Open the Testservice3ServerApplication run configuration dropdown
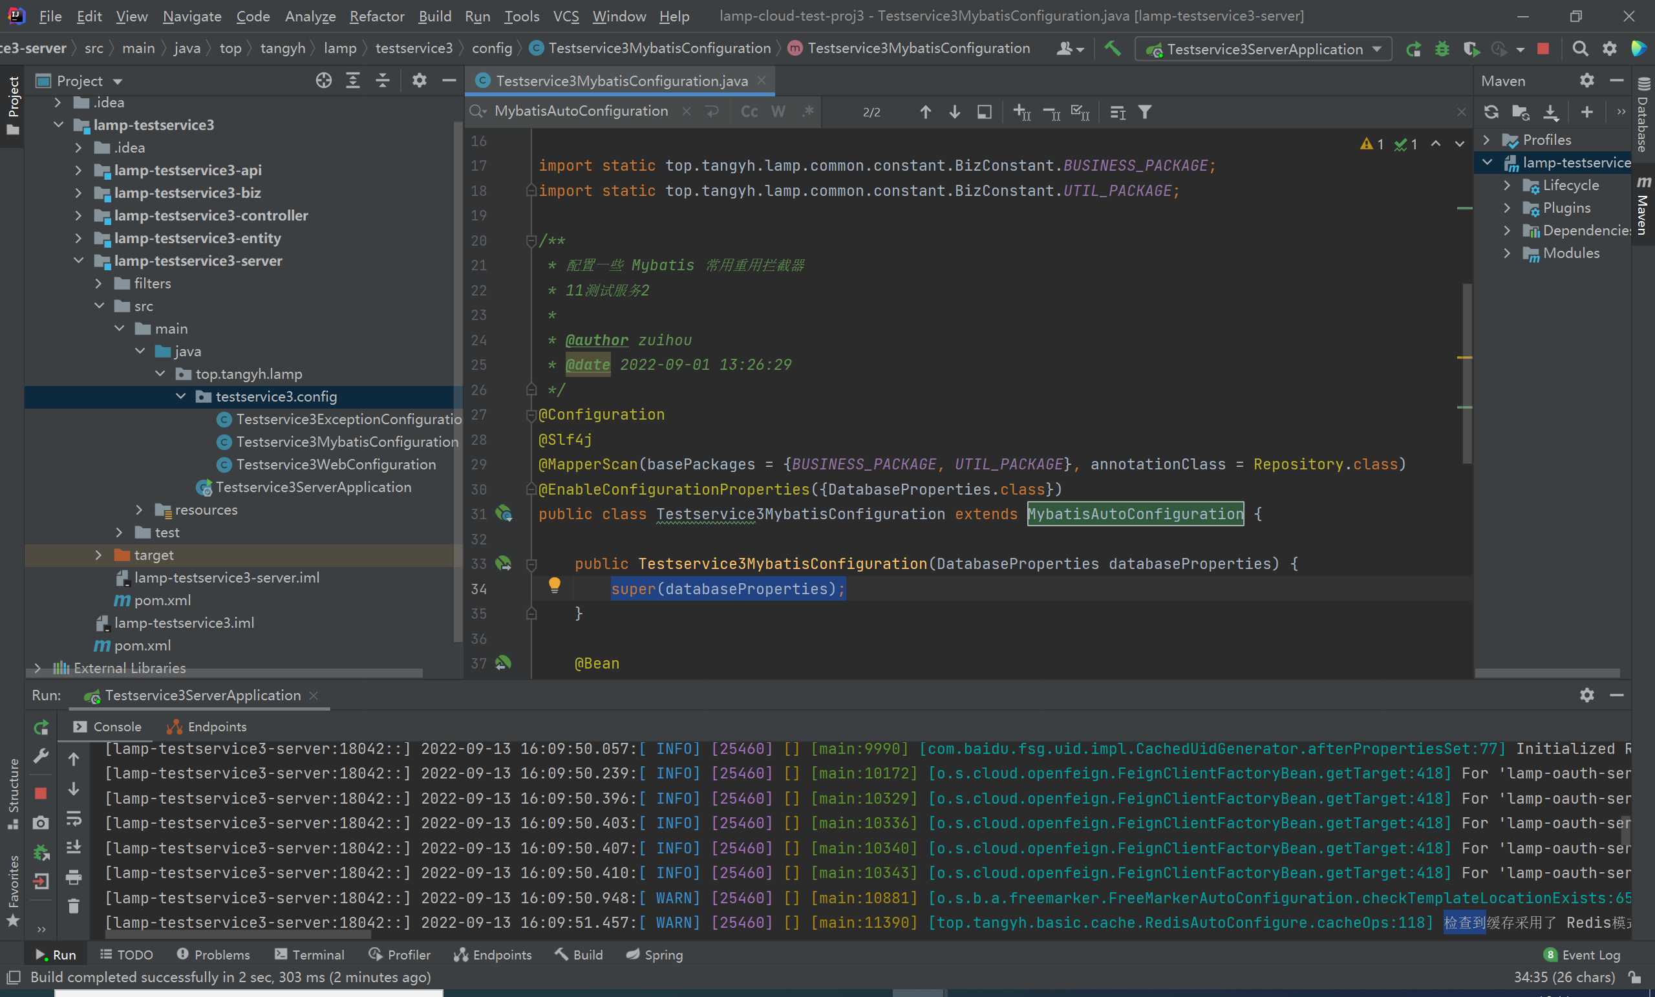 1263,48
